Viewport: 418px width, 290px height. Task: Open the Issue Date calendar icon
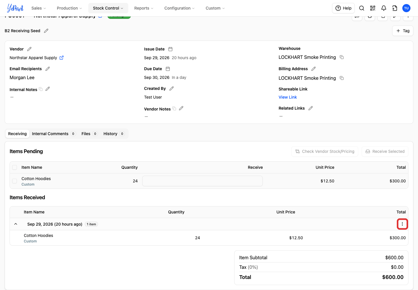(170, 49)
